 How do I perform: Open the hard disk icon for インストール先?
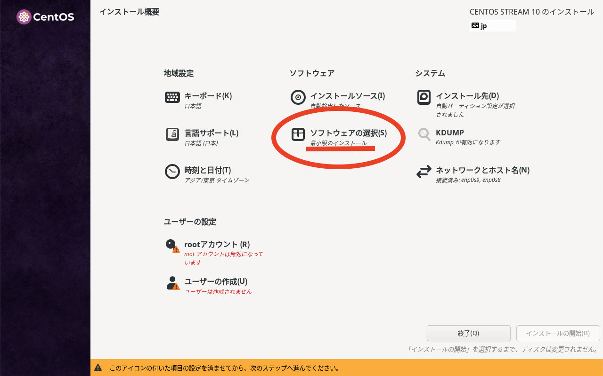[x=424, y=97]
